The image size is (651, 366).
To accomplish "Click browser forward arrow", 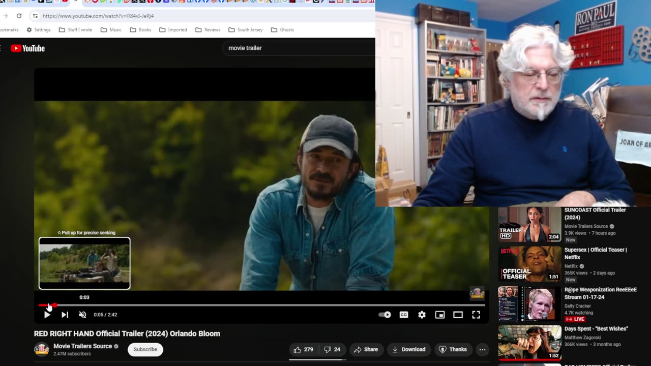I will pos(5,16).
